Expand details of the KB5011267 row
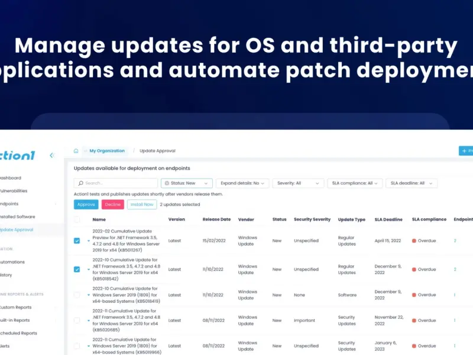This screenshot has width=473, height=355. tap(88, 241)
